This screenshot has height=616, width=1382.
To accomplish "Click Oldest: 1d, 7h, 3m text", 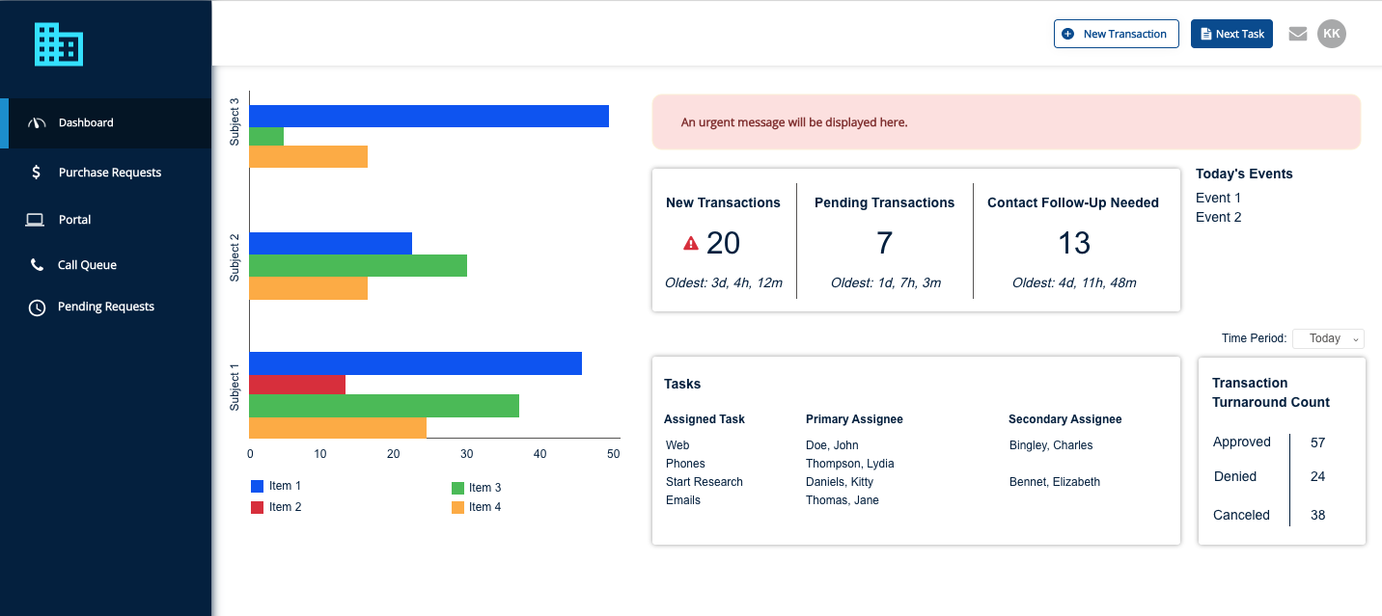I will click(886, 282).
